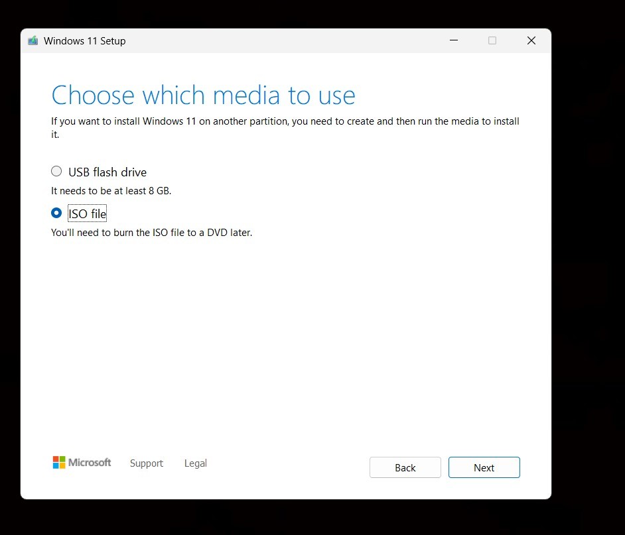The image size is (625, 535).
Task: Click the 'install Windows 11 on another partition' text
Action: click(x=201, y=121)
